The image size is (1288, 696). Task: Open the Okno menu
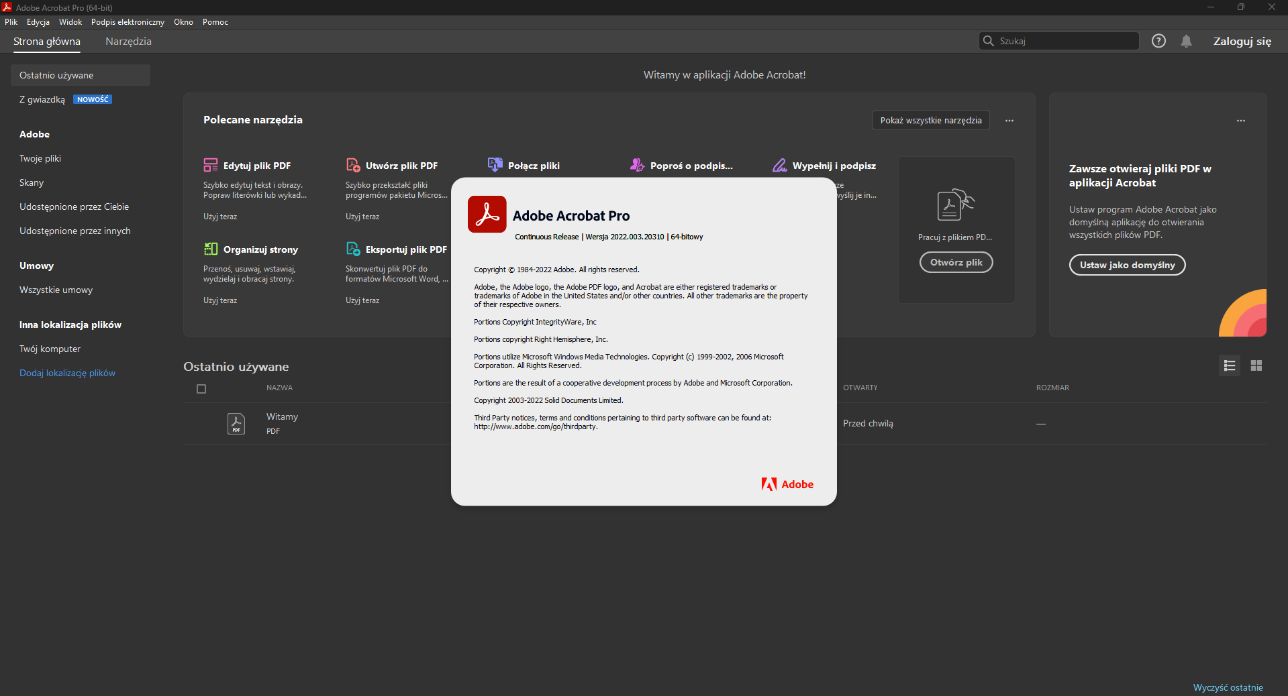click(x=183, y=22)
